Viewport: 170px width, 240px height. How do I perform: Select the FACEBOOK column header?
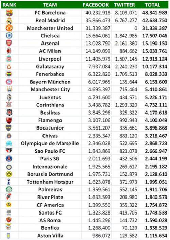click(96, 5)
